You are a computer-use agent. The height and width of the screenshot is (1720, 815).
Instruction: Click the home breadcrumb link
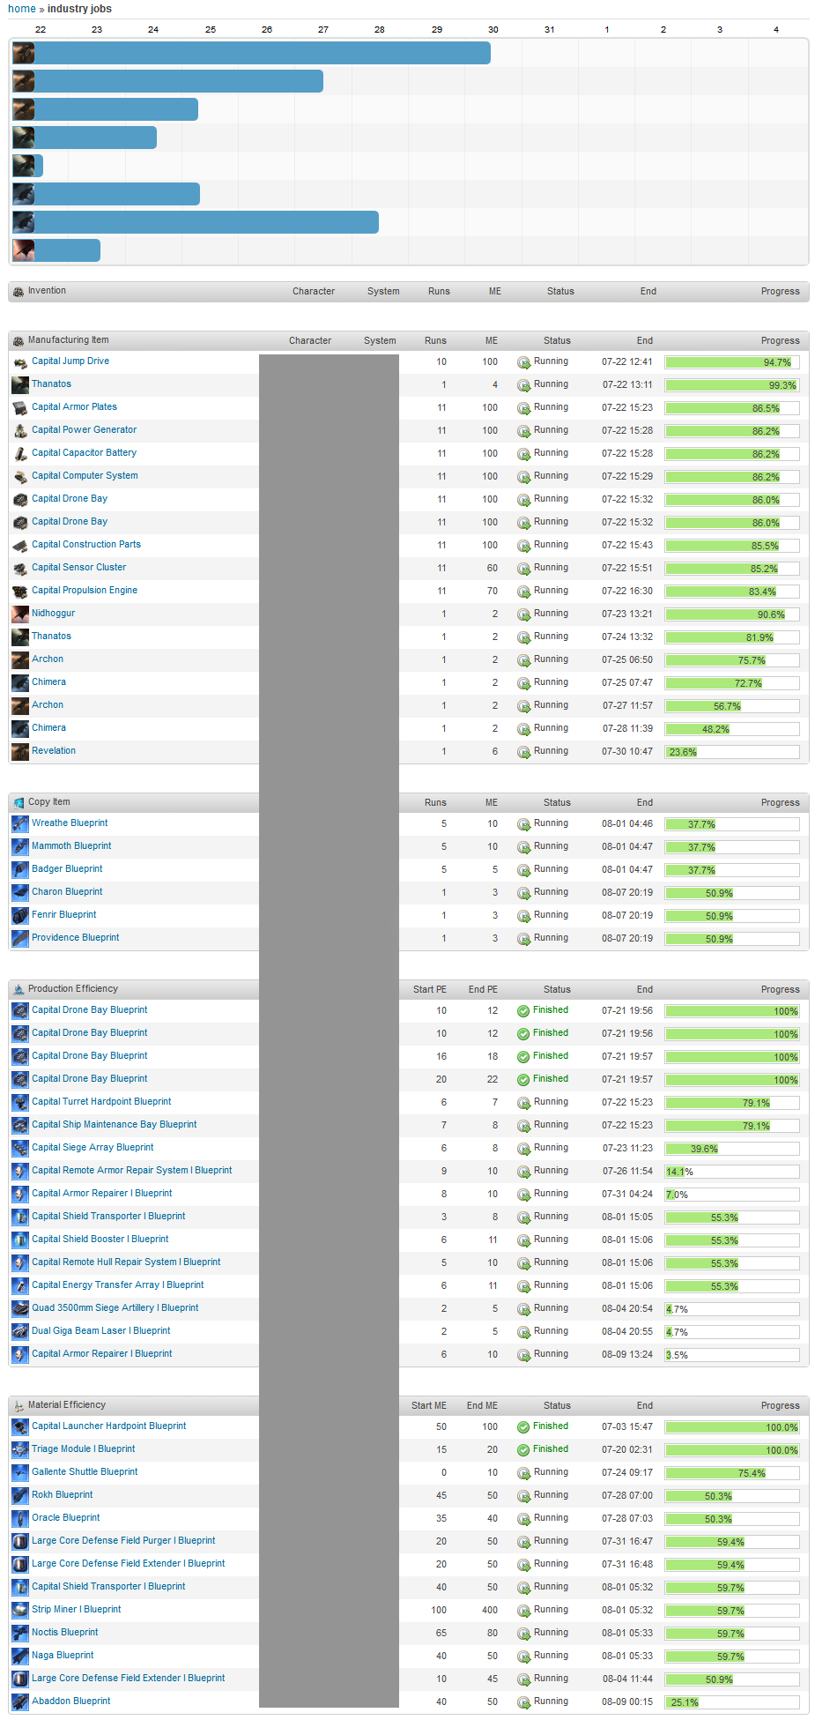click(x=21, y=9)
